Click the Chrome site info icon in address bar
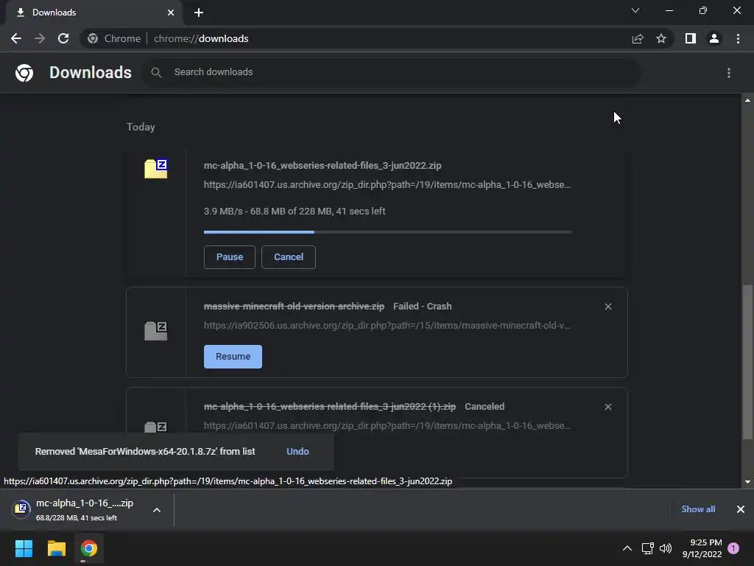The width and height of the screenshot is (754, 566). (x=93, y=38)
